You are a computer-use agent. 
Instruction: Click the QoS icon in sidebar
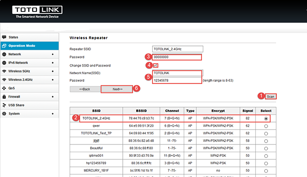4,88
